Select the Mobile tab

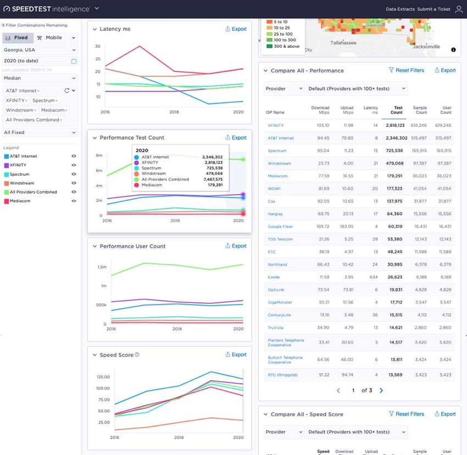click(x=49, y=38)
